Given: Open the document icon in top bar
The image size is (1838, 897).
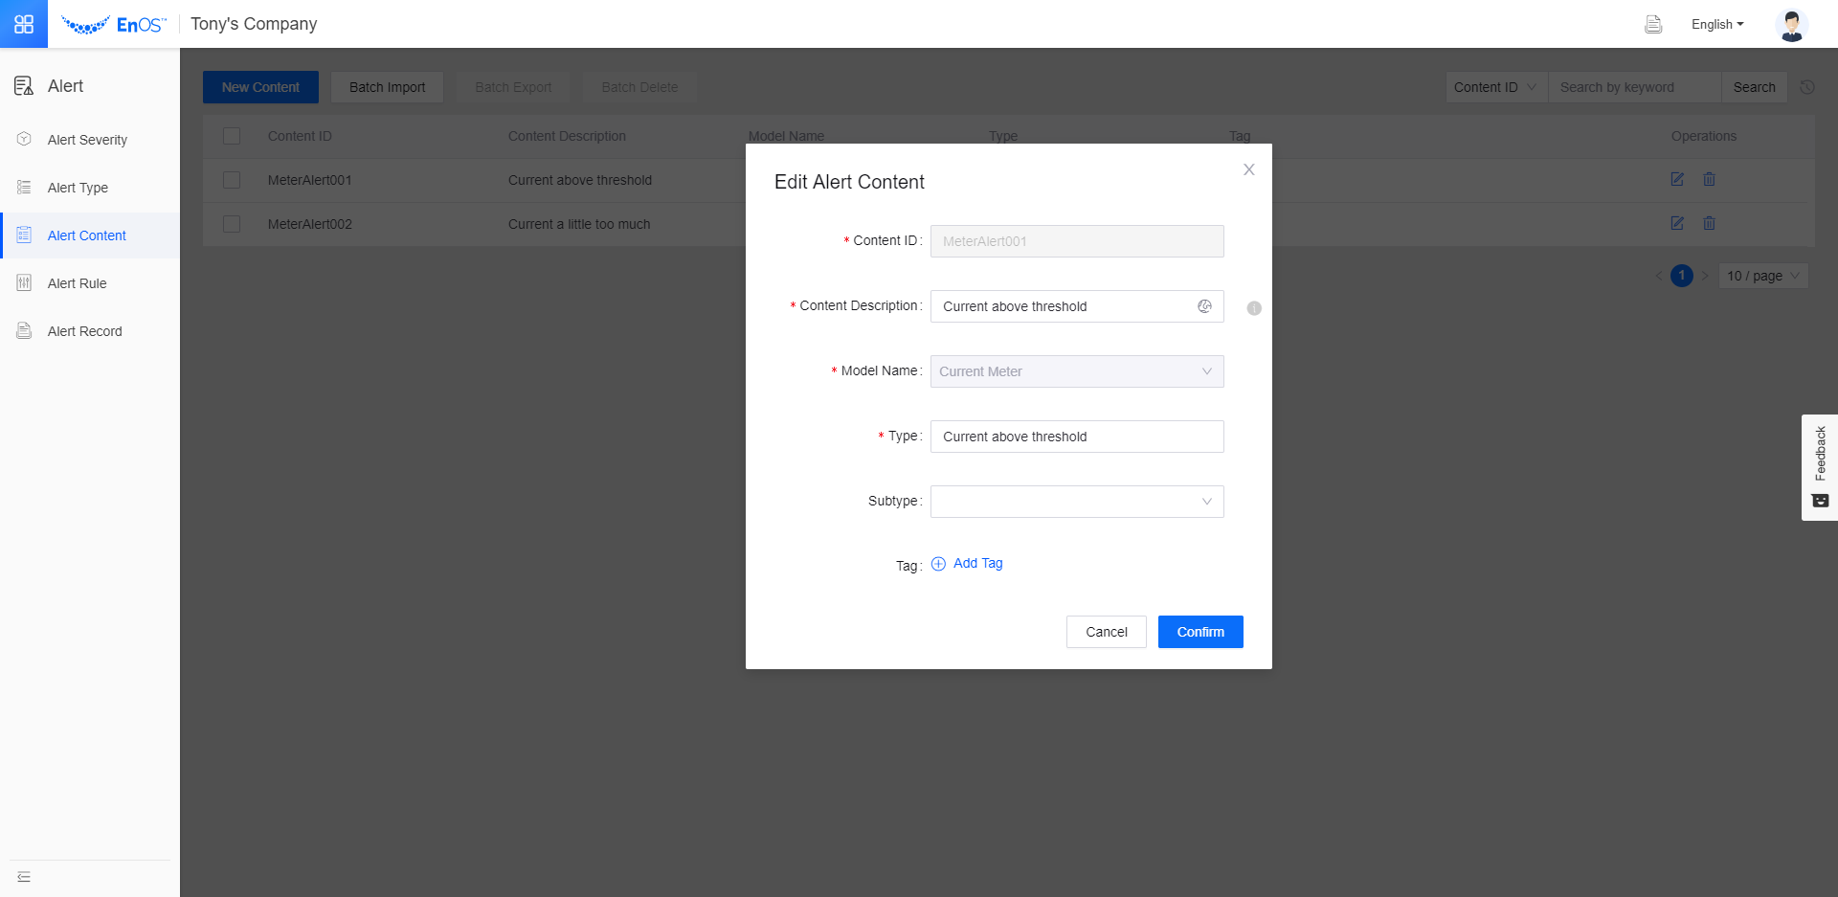Looking at the screenshot, I should pos(1653,25).
